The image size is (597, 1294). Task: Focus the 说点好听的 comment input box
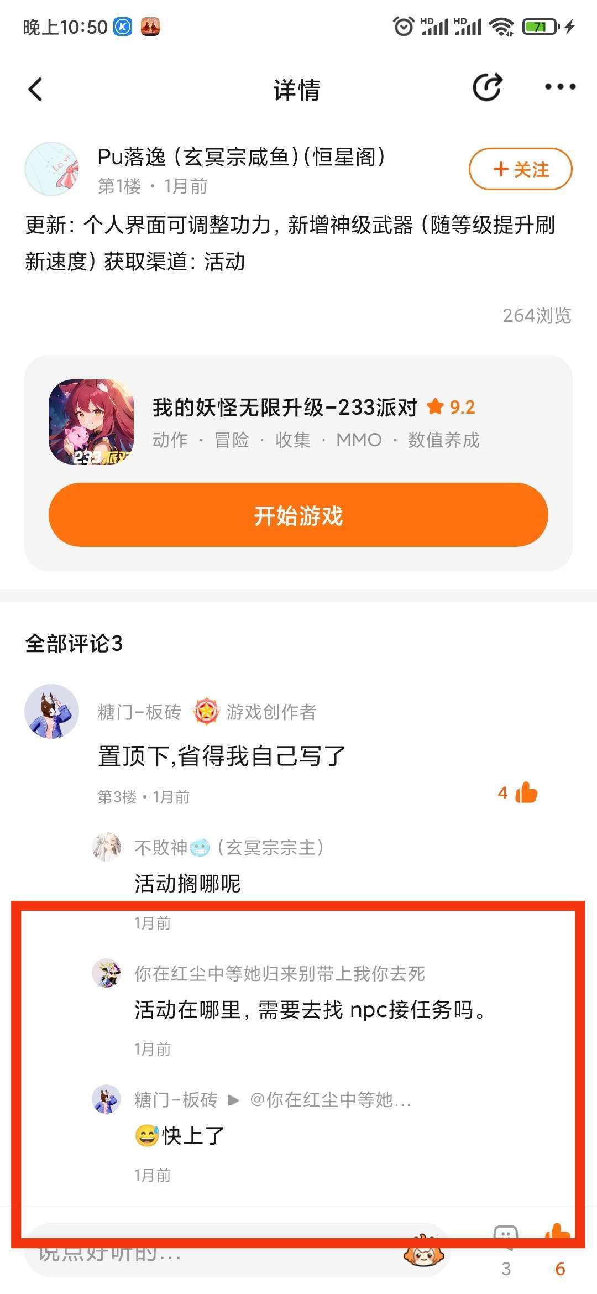pos(238,1251)
